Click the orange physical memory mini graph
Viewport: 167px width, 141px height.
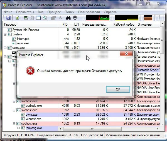[x=148, y=18]
